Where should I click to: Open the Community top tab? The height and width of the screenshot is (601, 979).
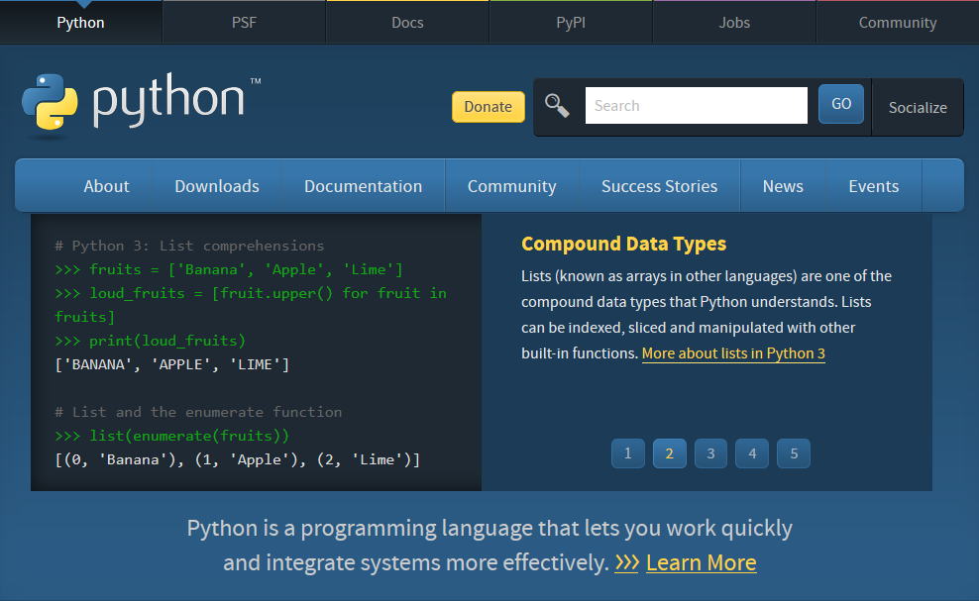click(898, 23)
